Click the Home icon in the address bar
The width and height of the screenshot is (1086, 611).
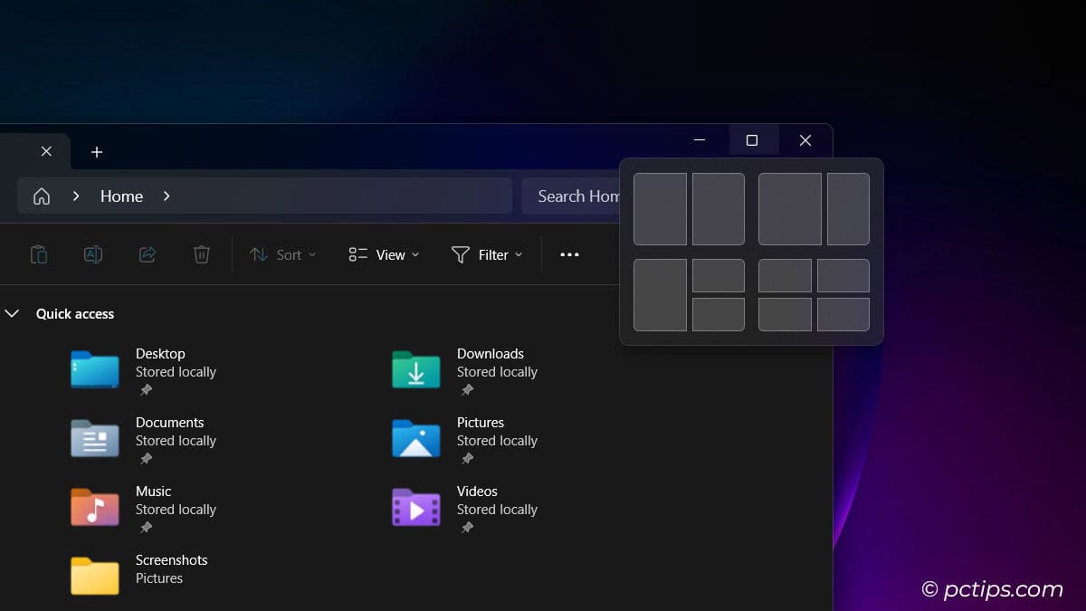tap(41, 196)
